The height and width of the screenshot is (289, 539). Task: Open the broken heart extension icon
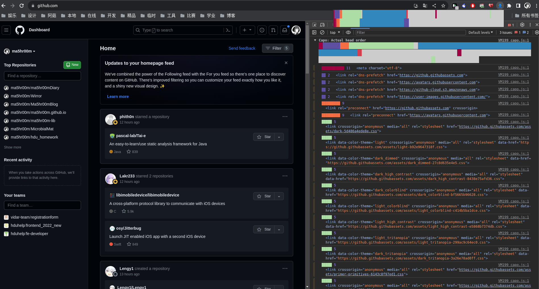[x=491, y=6]
